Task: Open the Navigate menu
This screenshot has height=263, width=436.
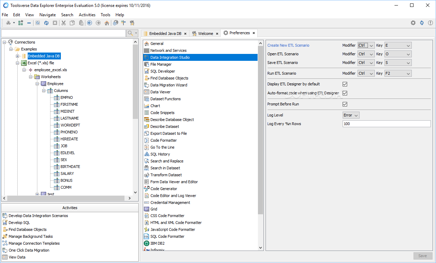Action: [48, 15]
